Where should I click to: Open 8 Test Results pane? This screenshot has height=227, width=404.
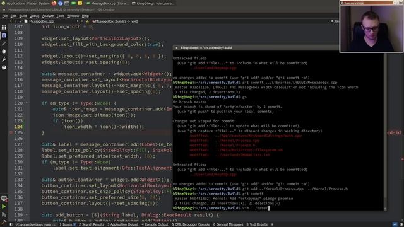click(x=257, y=224)
